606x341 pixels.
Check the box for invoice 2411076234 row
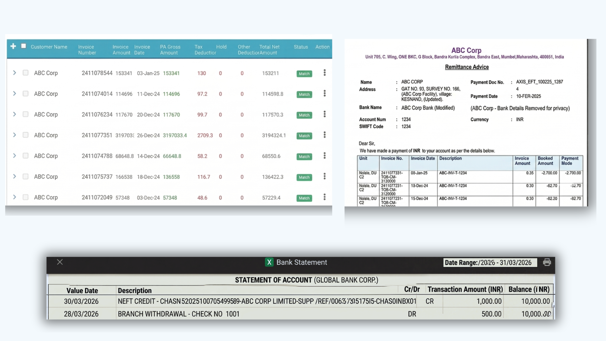click(26, 114)
